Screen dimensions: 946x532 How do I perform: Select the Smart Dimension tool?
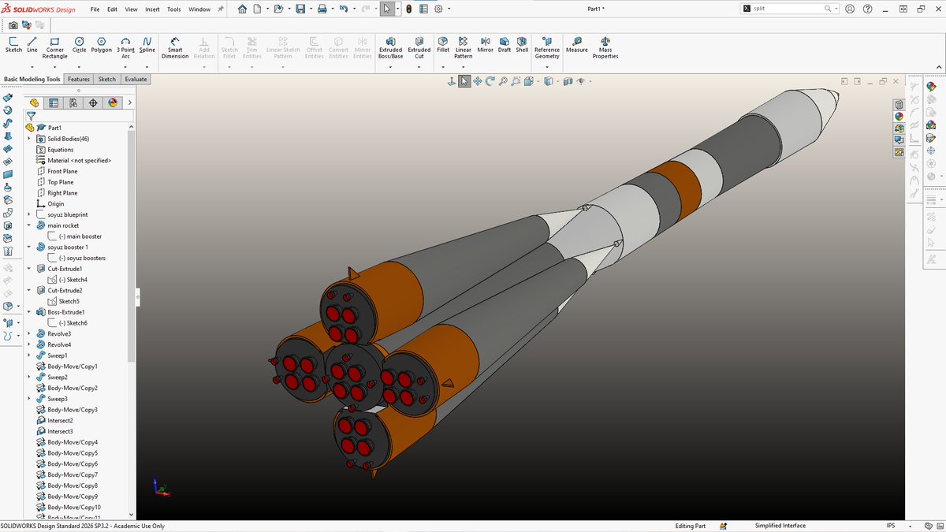(175, 47)
